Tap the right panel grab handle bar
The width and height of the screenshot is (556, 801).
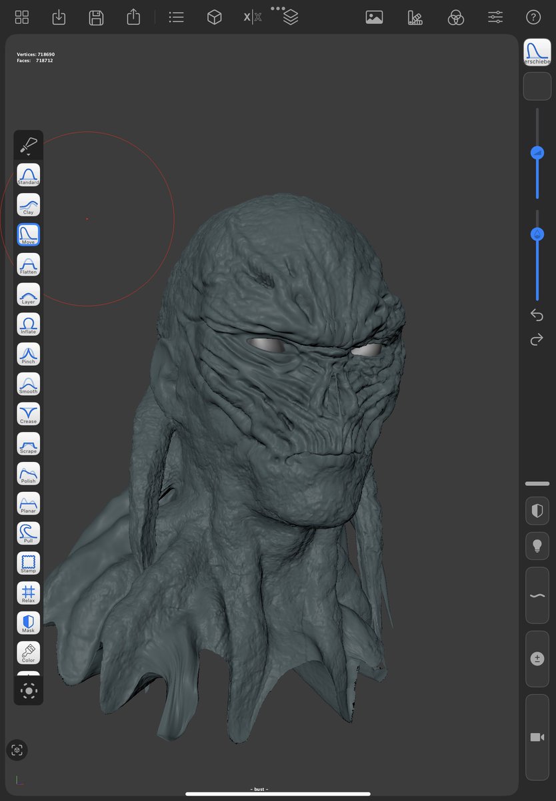(537, 483)
